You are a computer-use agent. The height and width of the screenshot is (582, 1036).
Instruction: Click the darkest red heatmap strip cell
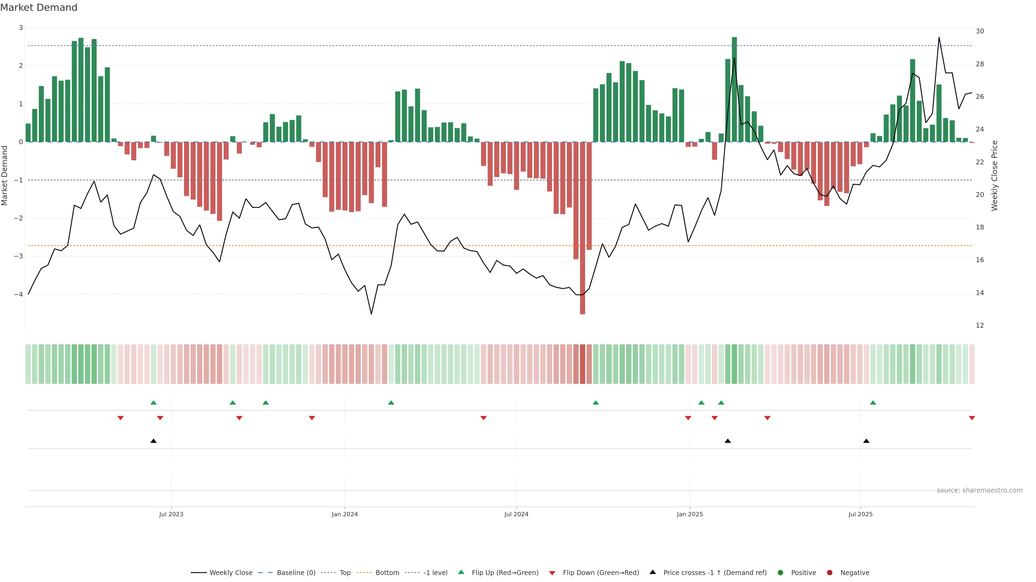pyautogui.click(x=582, y=364)
